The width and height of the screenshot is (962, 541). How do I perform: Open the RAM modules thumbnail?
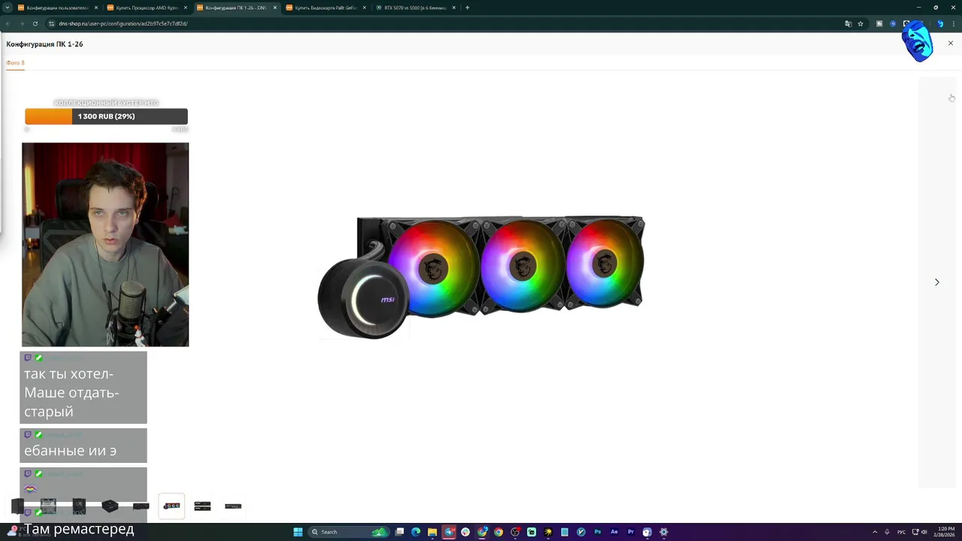coord(202,506)
